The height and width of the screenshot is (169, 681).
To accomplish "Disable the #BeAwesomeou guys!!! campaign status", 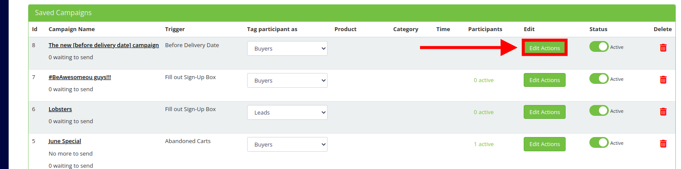I will click(599, 79).
